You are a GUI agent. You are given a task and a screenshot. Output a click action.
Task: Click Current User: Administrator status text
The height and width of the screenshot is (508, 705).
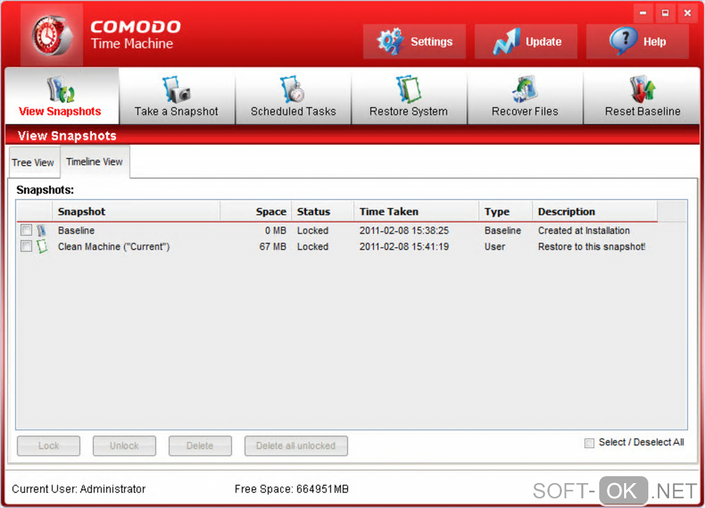click(79, 489)
